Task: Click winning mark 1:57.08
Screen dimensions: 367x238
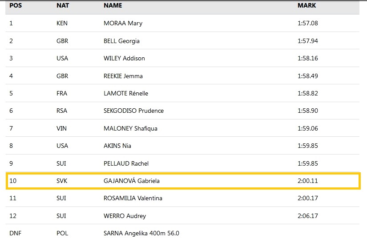Action: tap(307, 23)
